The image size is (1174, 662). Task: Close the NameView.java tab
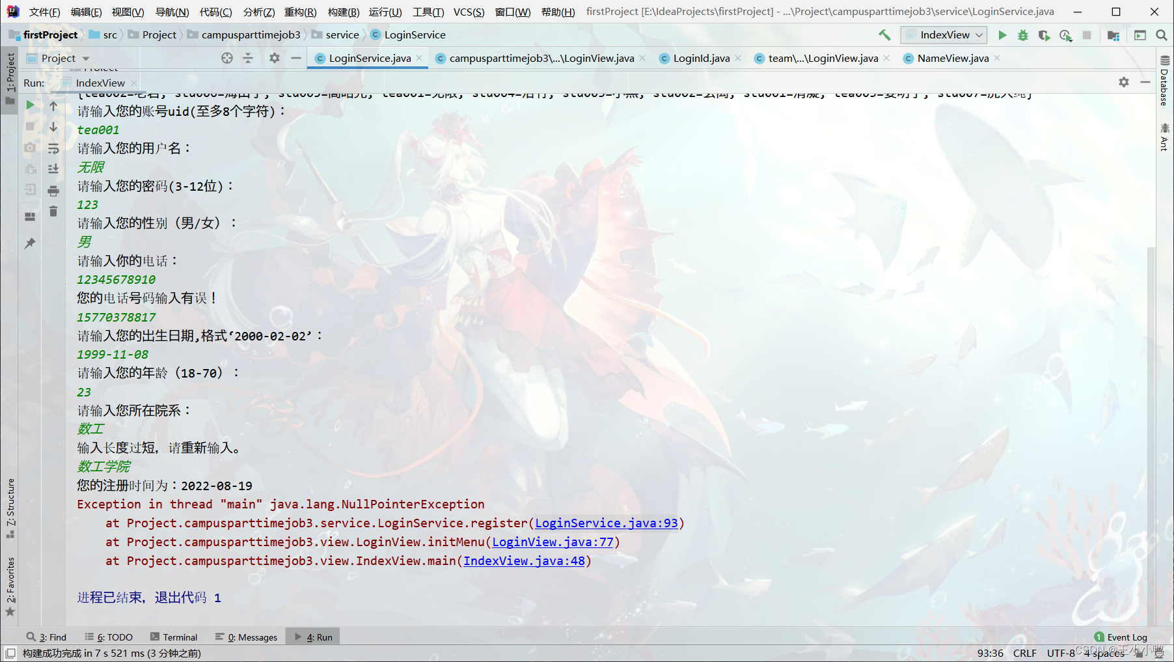(x=997, y=58)
